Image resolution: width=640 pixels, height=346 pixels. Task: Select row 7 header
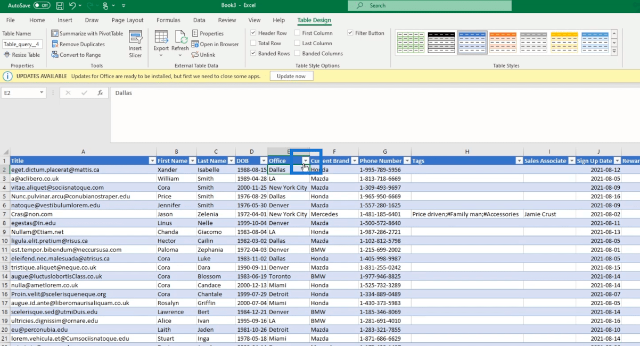(x=5, y=214)
